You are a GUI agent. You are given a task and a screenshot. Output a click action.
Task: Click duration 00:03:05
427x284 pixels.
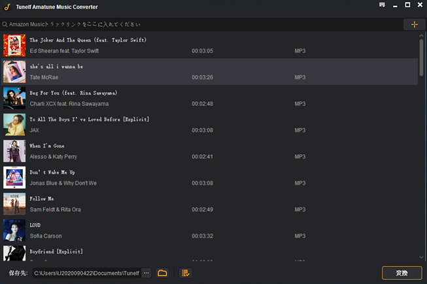tap(202, 51)
